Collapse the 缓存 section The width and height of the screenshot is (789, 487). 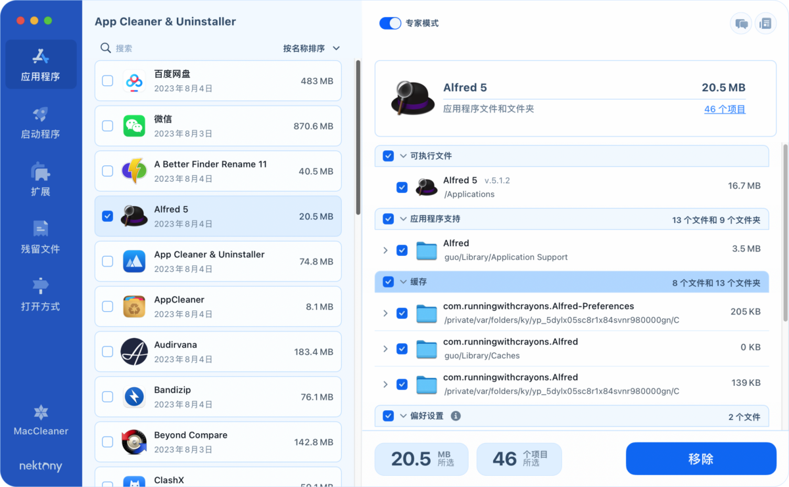(x=403, y=282)
